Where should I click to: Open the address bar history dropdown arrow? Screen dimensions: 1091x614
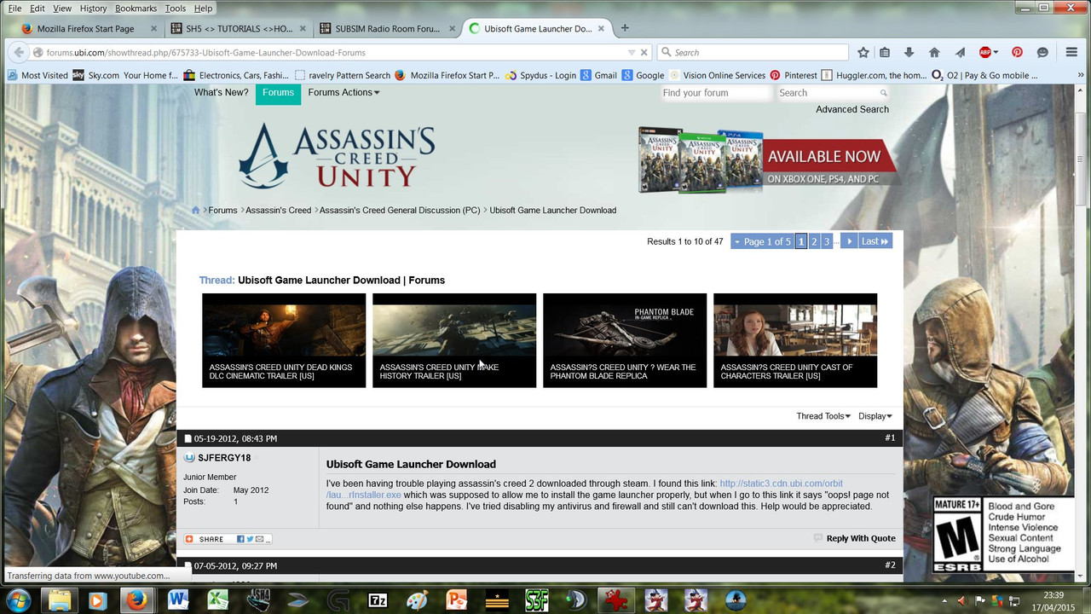632,52
